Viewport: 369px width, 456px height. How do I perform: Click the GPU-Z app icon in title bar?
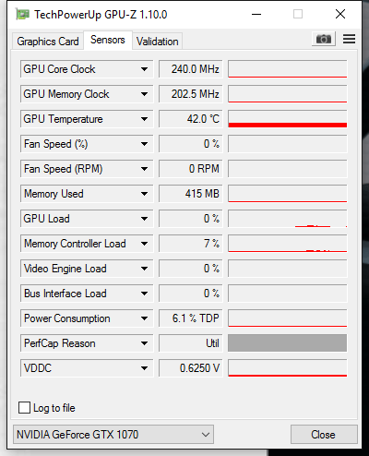[x=23, y=15]
